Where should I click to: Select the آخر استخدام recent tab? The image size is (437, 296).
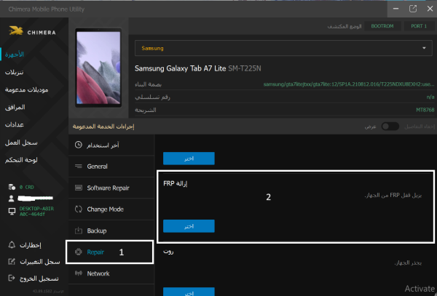(111, 145)
